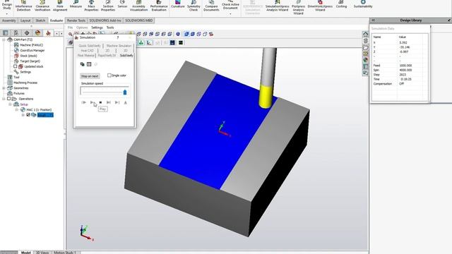The width and height of the screenshot is (452, 254).
Task: Collapse the Design Library panel chevrons
Action: point(374,20)
